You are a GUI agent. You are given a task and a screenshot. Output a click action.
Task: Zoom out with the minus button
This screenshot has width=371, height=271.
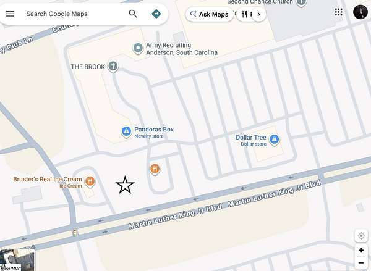pyautogui.click(x=361, y=262)
